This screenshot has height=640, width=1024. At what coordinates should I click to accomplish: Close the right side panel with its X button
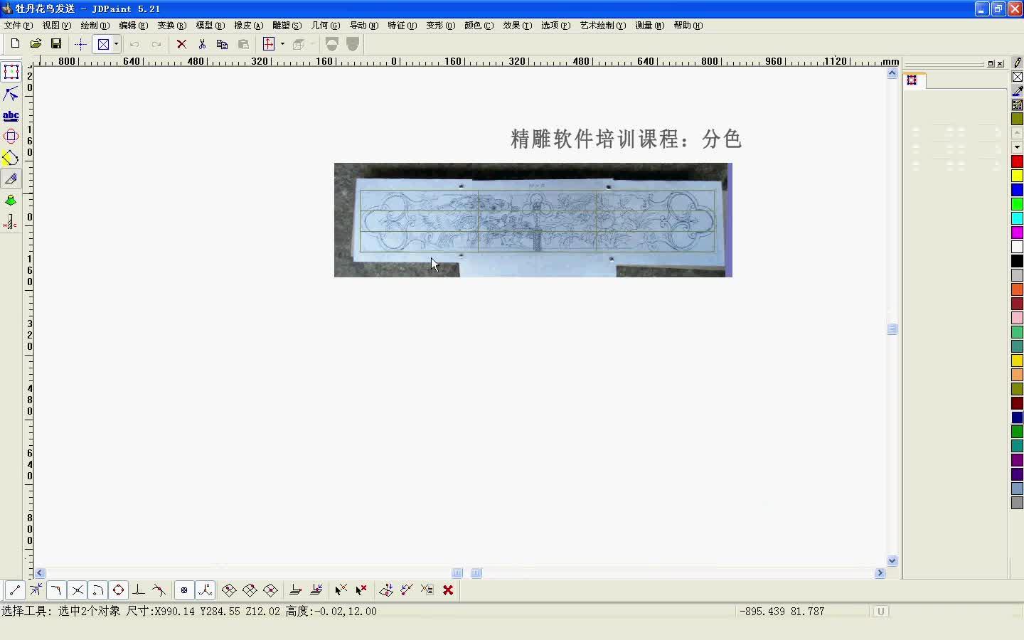pos(1000,63)
